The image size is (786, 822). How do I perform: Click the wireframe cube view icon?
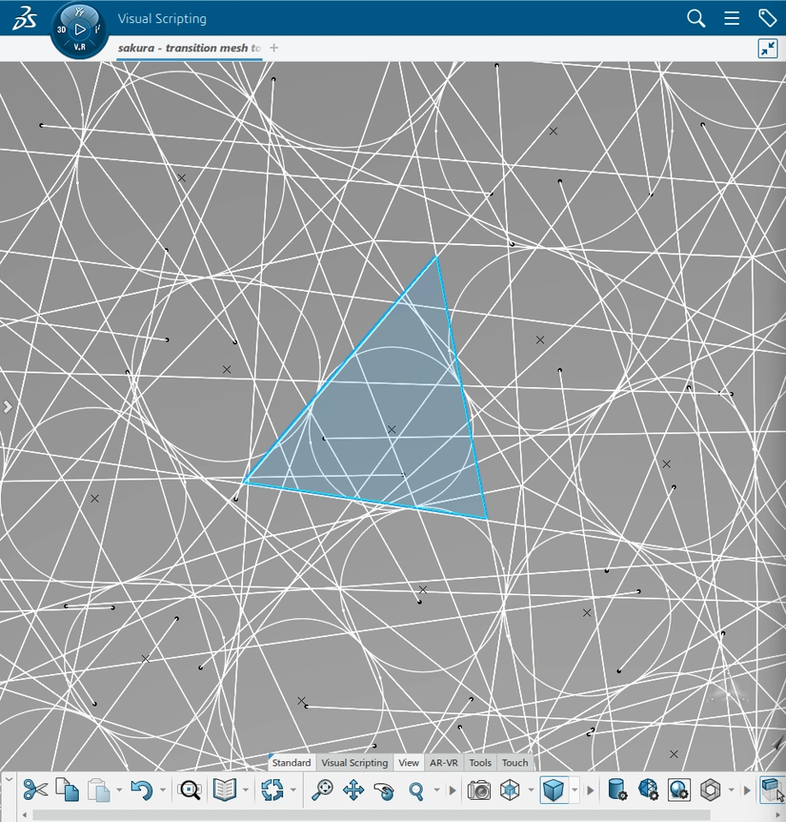(x=510, y=789)
